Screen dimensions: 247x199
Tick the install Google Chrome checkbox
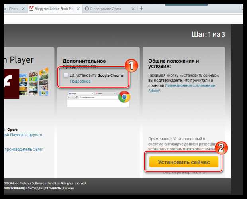click(x=66, y=75)
